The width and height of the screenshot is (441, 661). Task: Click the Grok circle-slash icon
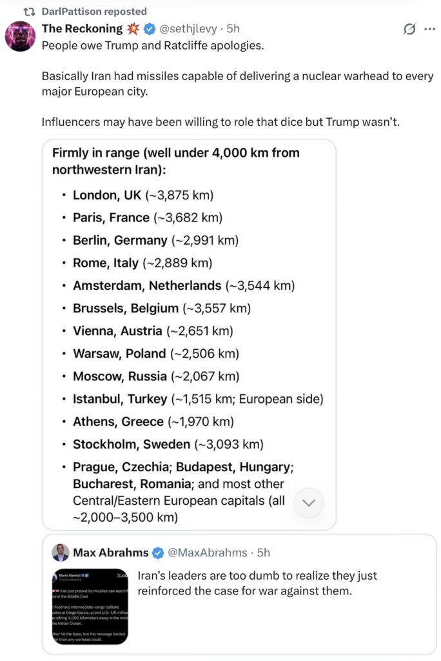pyautogui.click(x=408, y=29)
